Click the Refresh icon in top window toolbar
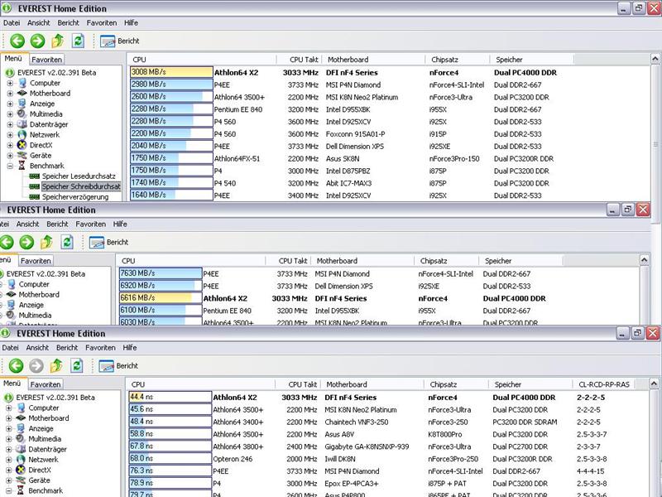The height and width of the screenshot is (497, 662). point(78,41)
